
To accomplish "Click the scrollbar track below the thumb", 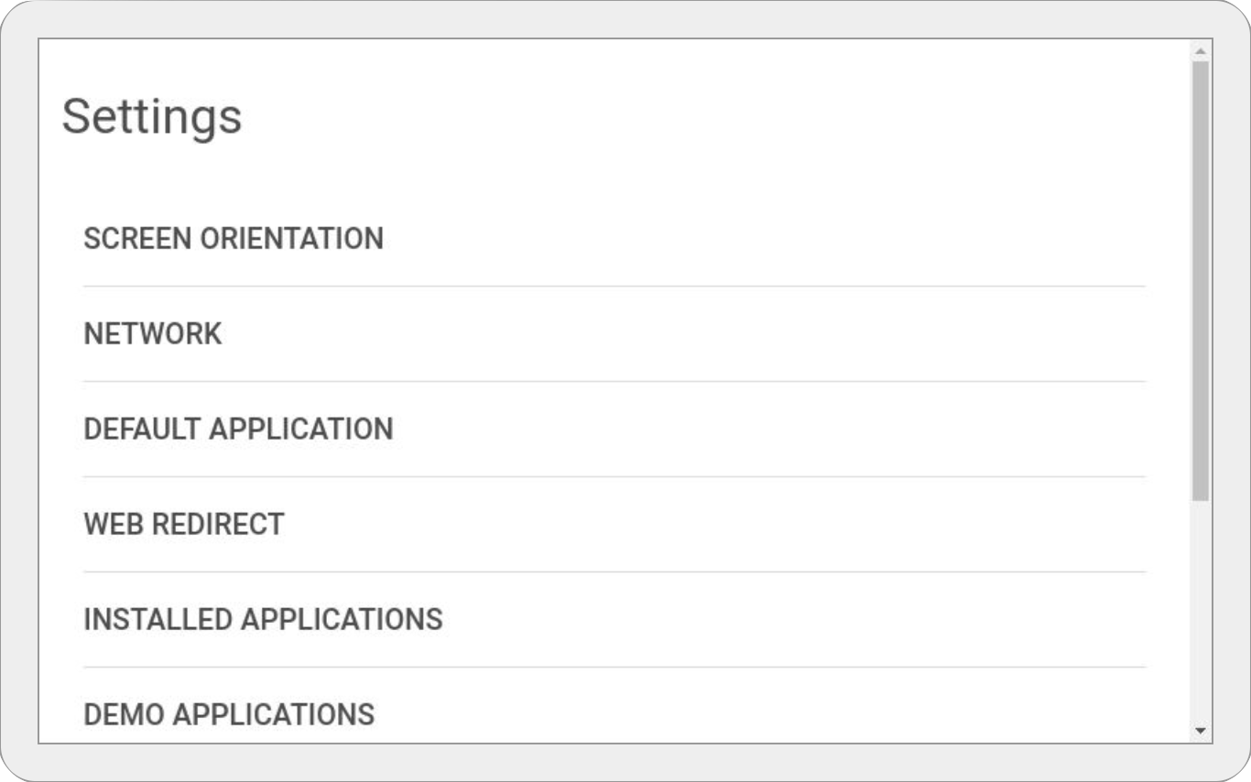I will (1201, 614).
